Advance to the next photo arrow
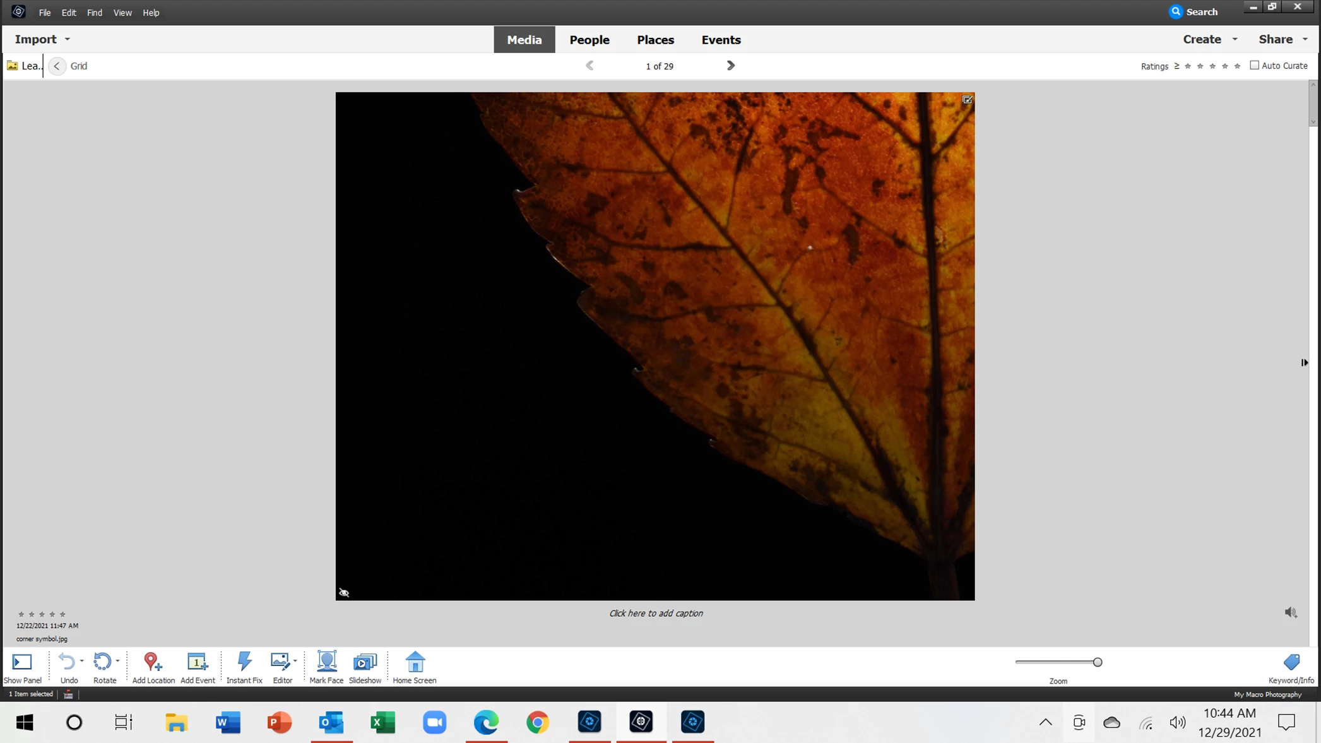The image size is (1321, 743). pyautogui.click(x=730, y=66)
